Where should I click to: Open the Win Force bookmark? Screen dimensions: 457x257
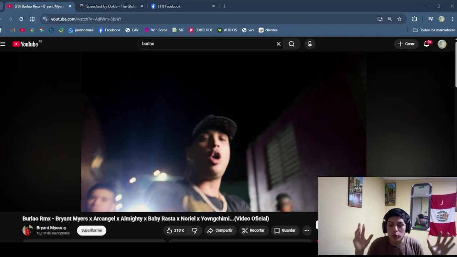(156, 30)
